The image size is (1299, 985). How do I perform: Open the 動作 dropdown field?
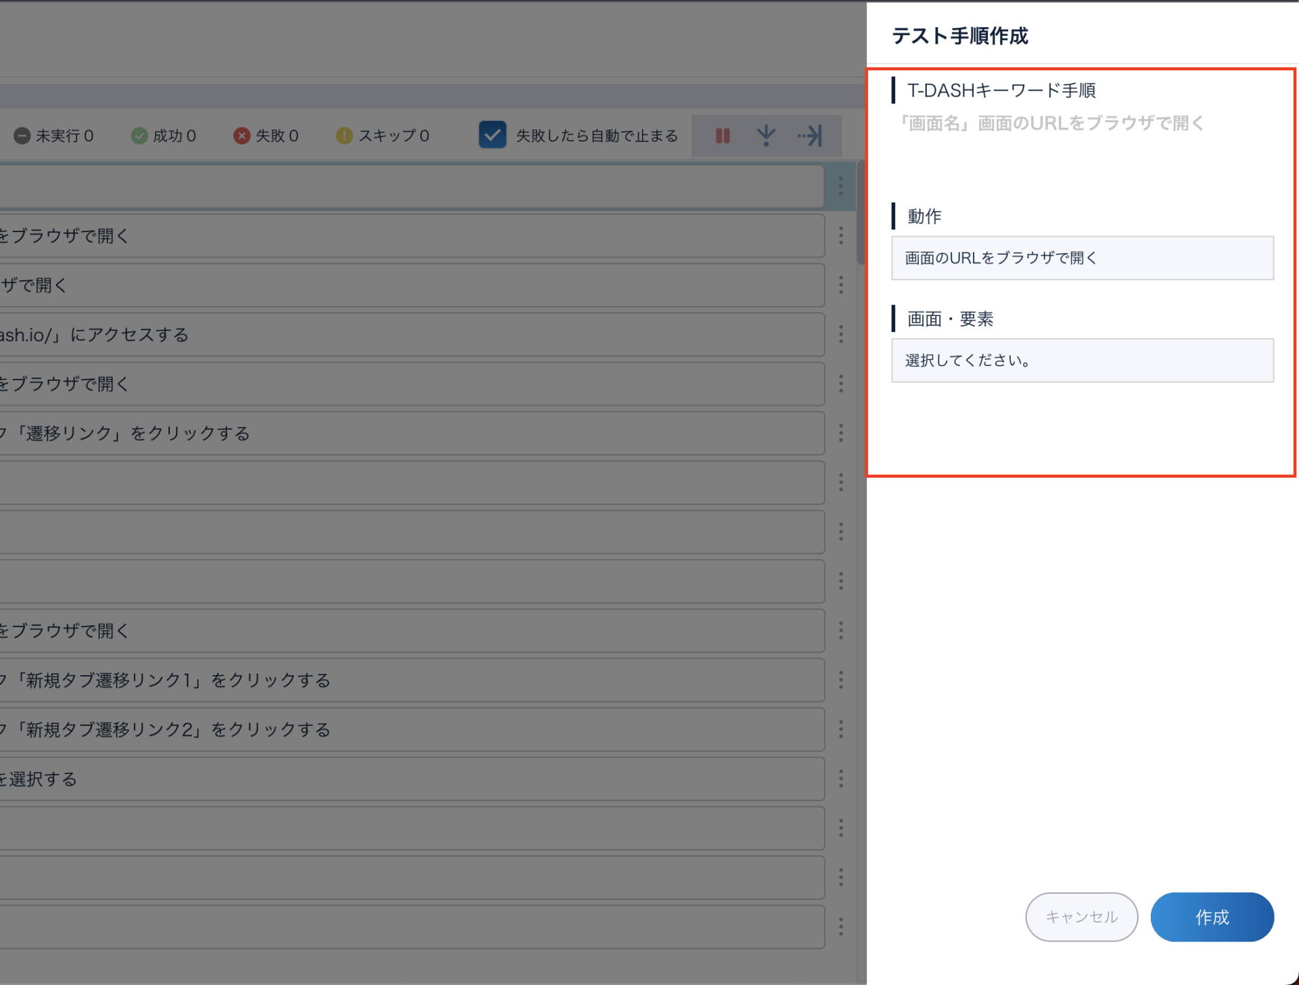point(1082,258)
